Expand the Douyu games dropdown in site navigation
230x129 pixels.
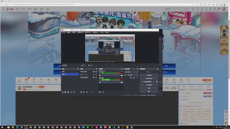(x=42, y=9)
